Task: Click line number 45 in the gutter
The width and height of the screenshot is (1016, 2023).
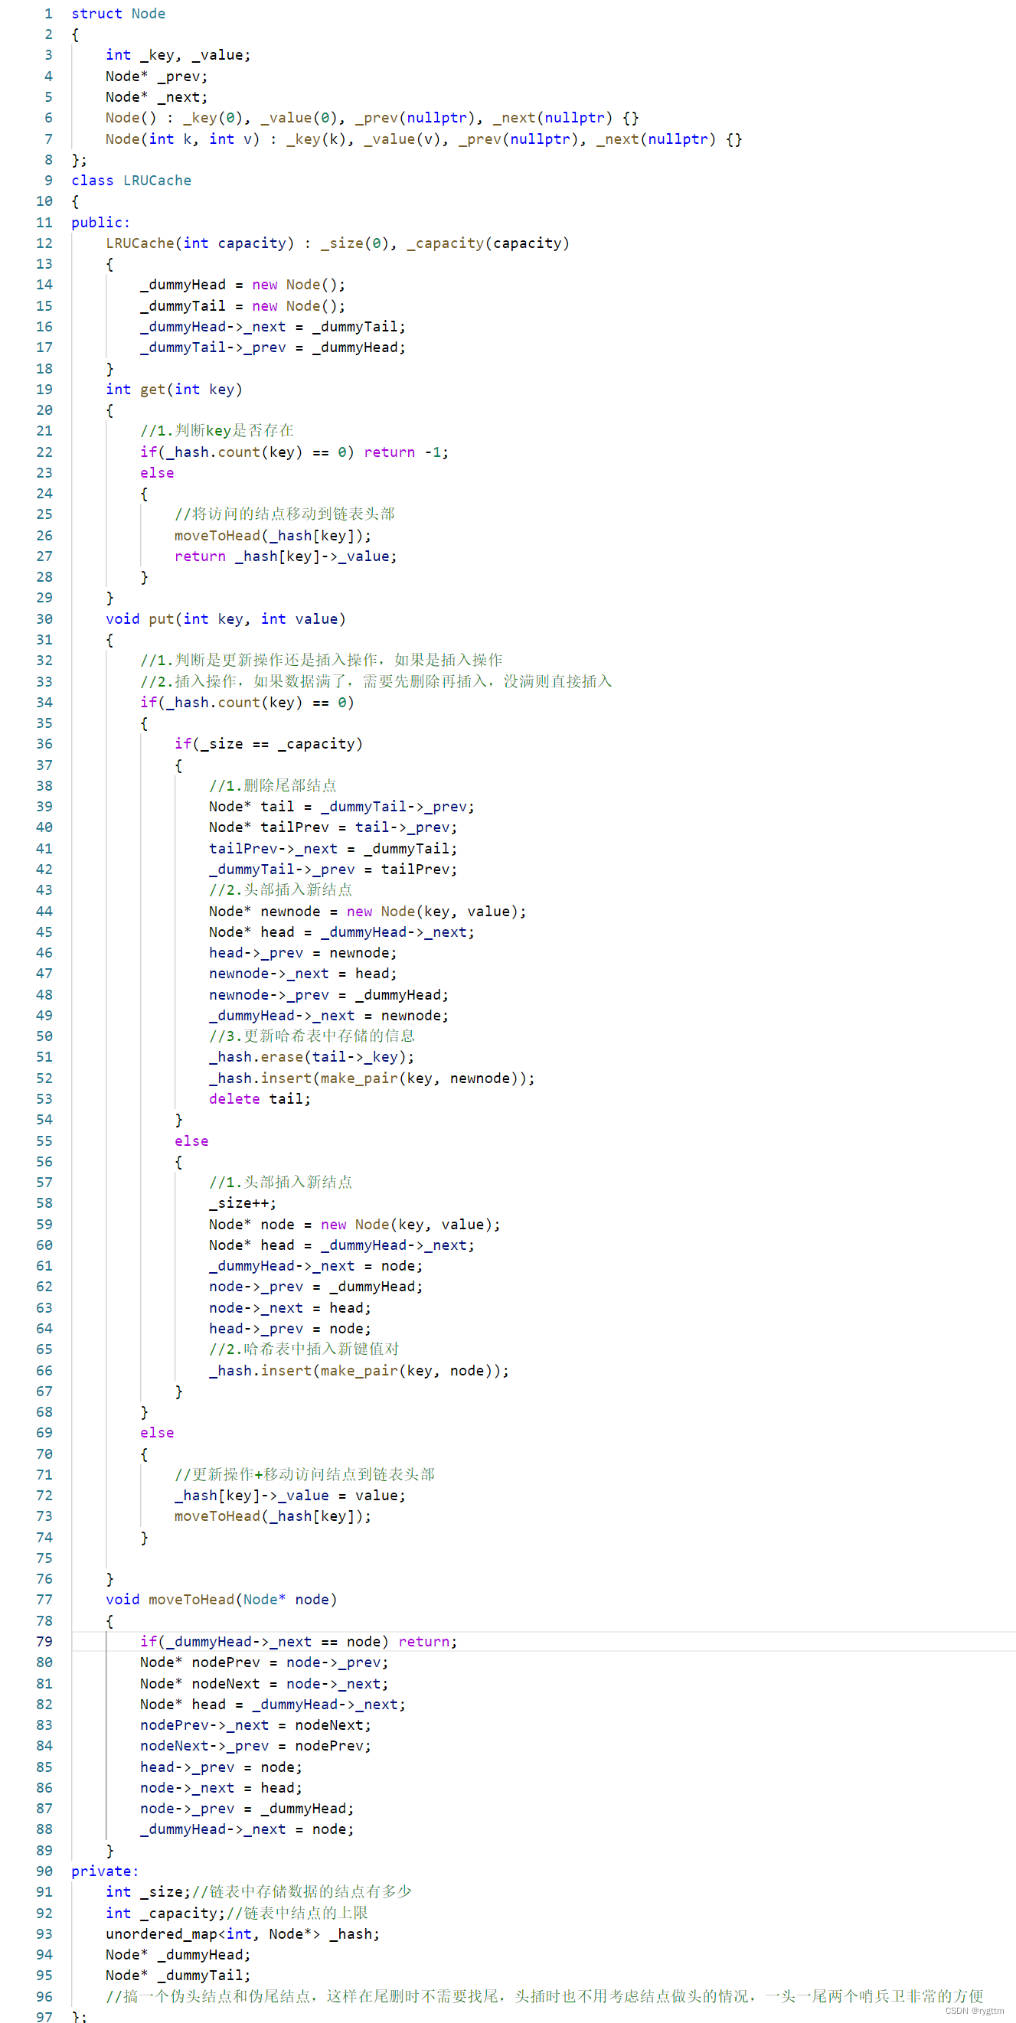Action: (44, 932)
